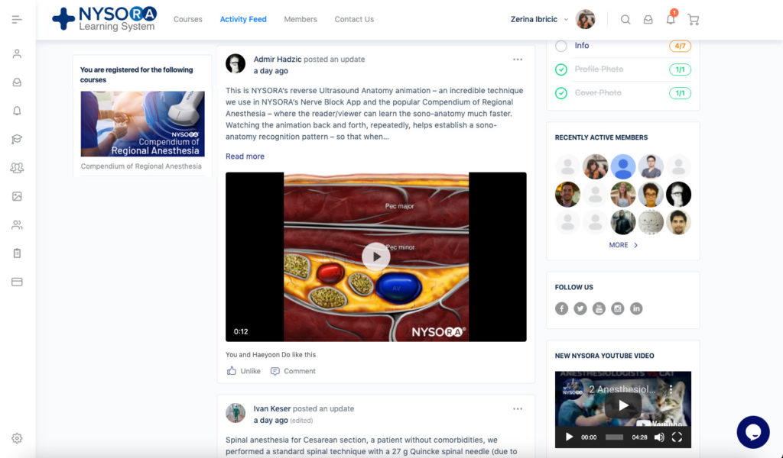The width and height of the screenshot is (783, 458).
Task: Play the Pec major anatomy animation video
Action: point(376,256)
